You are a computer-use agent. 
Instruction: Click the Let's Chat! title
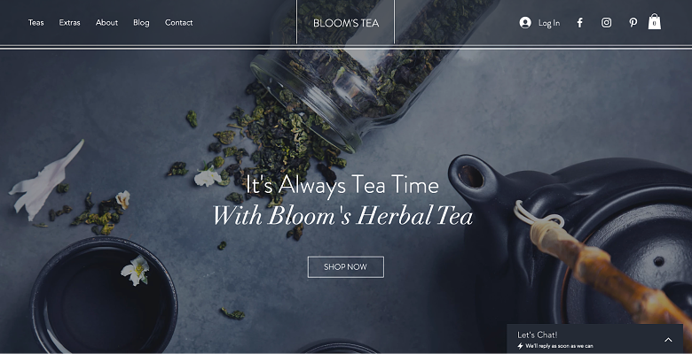(x=537, y=335)
